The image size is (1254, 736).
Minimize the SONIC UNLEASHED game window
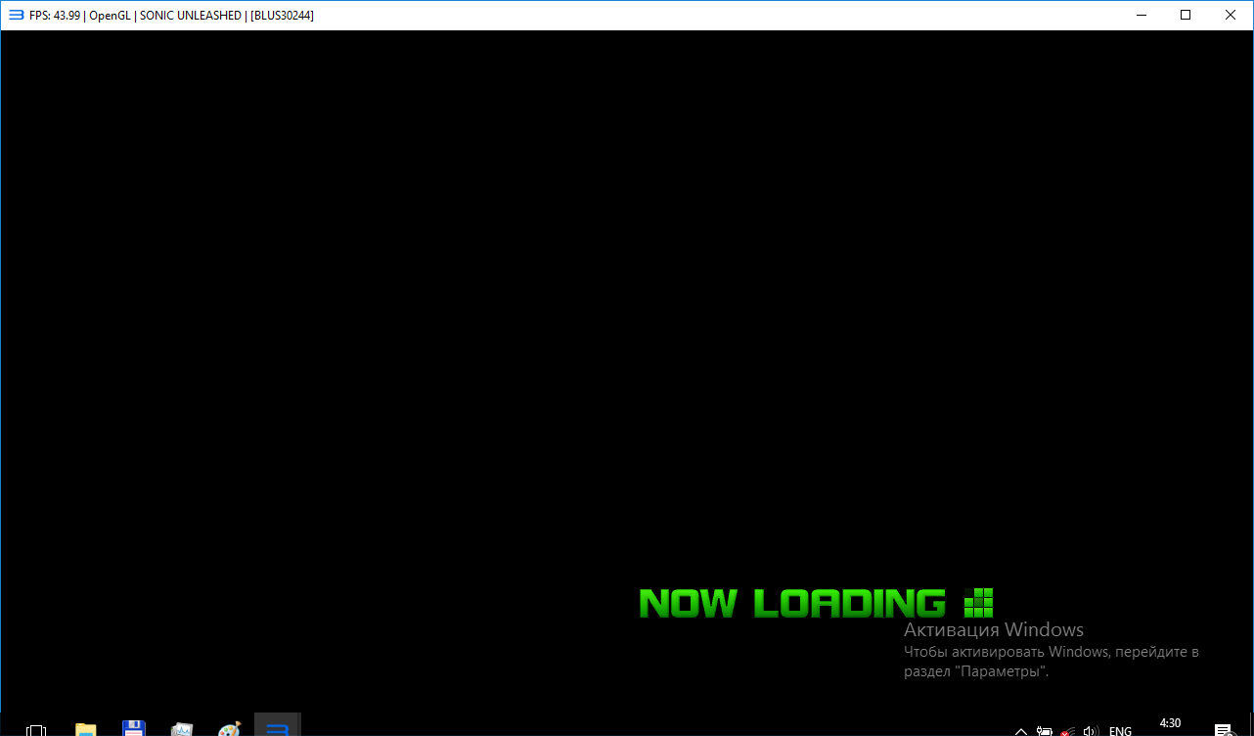(x=1141, y=15)
